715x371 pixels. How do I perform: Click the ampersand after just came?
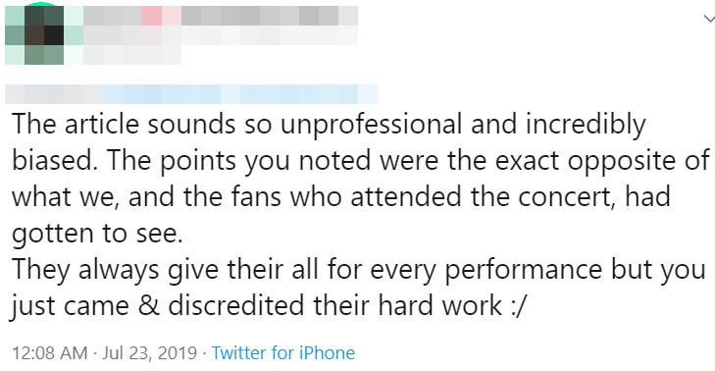pyautogui.click(x=148, y=306)
